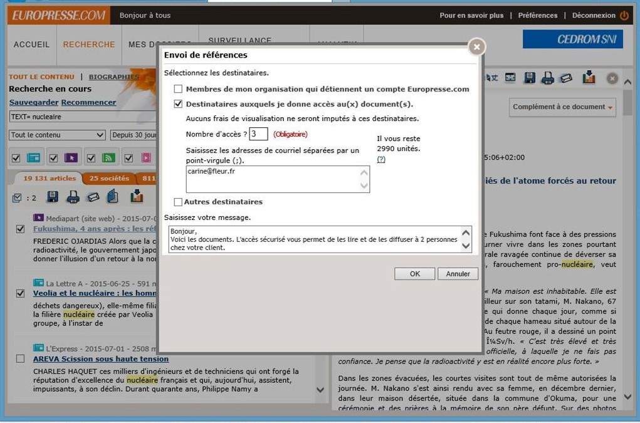Print the open document via printer icon
Image resolution: width=640 pixels, height=423 pixels.
tap(547, 78)
